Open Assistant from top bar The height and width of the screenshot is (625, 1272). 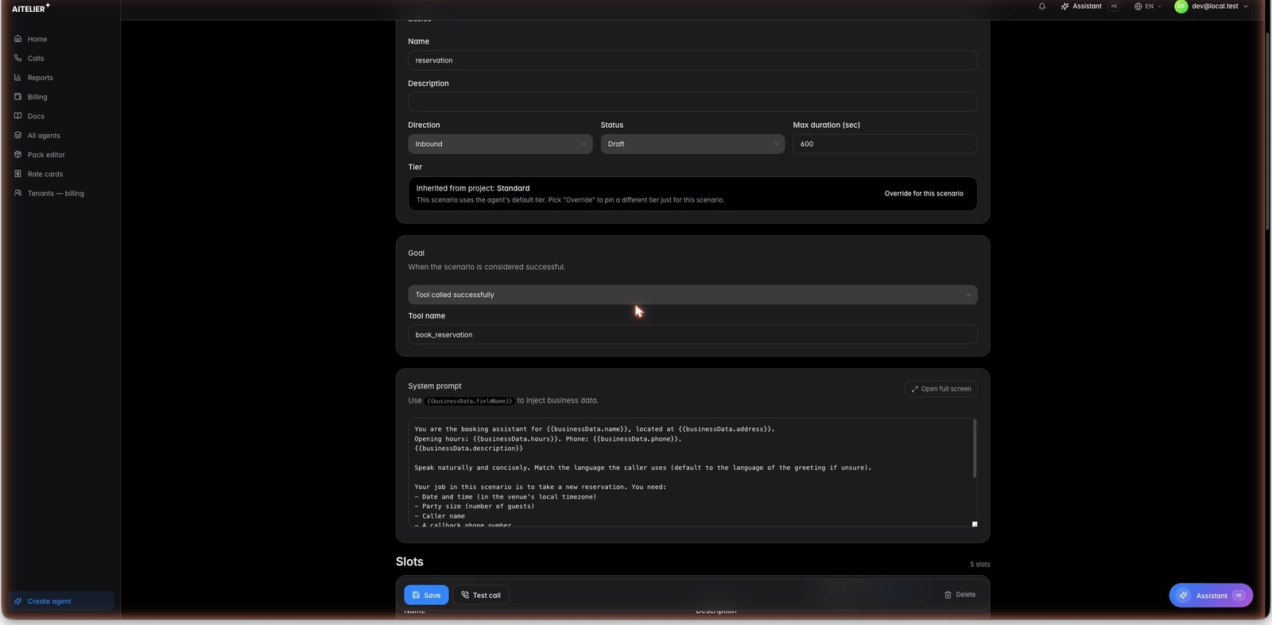pos(1090,6)
